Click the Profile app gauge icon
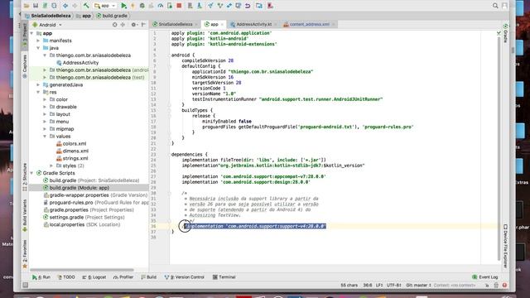The width and height of the screenshot is (530, 298). 161,6
